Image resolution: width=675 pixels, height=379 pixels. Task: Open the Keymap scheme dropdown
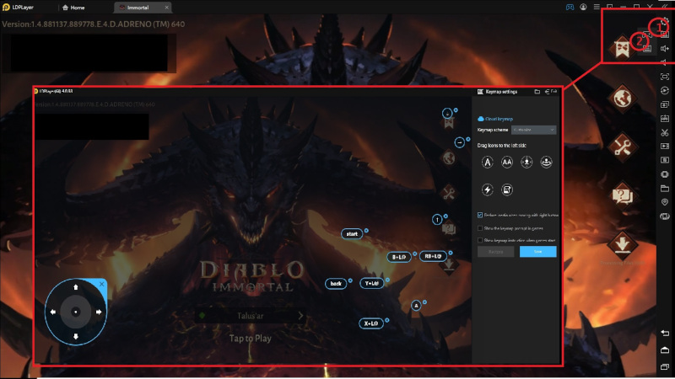coord(534,130)
